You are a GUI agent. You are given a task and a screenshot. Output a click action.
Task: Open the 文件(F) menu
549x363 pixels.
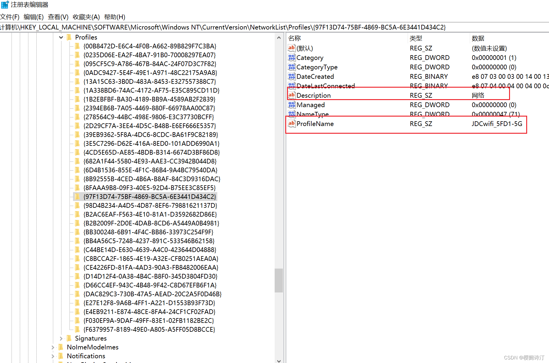[10, 17]
